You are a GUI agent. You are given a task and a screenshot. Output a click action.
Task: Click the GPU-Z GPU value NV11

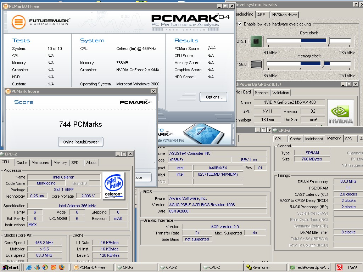pyautogui.click(x=267, y=111)
